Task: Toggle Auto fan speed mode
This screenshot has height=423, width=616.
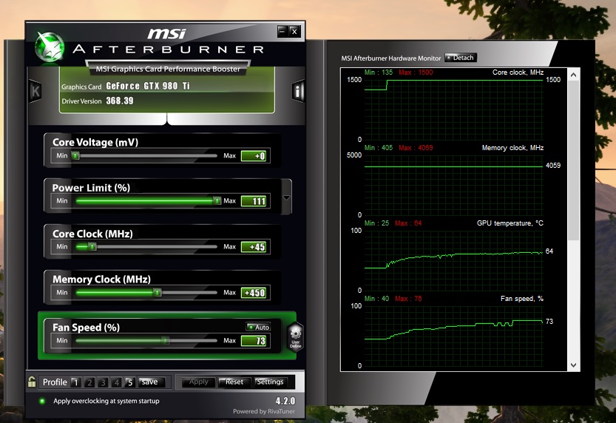Action: [258, 327]
